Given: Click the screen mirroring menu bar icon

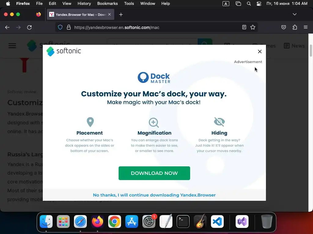Looking at the screenshot, I should [238, 4].
